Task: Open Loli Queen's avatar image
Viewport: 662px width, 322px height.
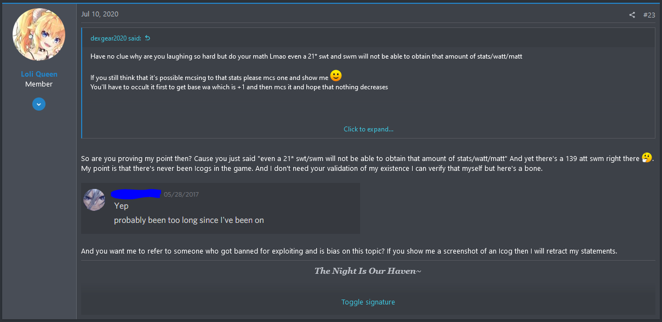Action: 39,34
